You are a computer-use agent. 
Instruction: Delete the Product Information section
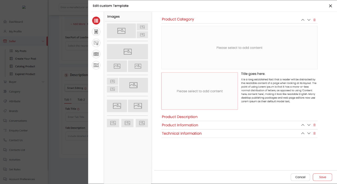coord(314,125)
